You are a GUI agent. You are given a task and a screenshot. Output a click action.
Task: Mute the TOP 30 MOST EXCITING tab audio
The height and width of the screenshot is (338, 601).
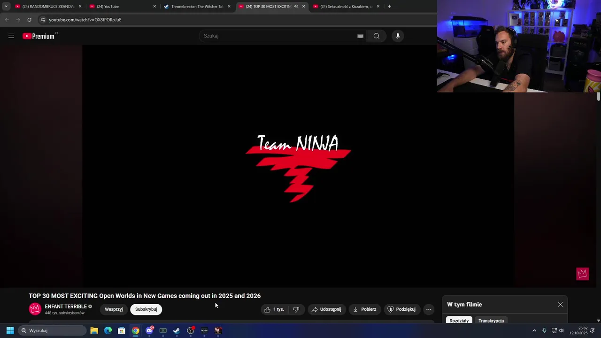pos(296,7)
